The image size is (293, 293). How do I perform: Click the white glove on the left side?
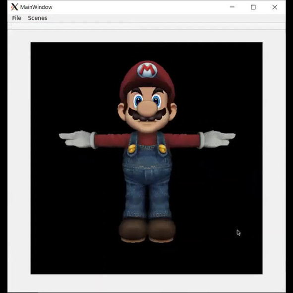point(77,139)
